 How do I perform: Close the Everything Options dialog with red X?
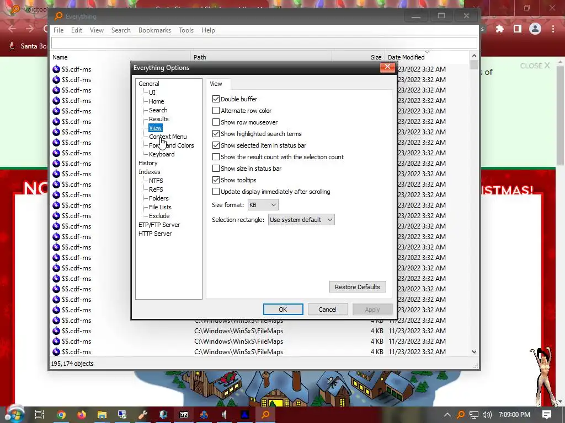(387, 67)
